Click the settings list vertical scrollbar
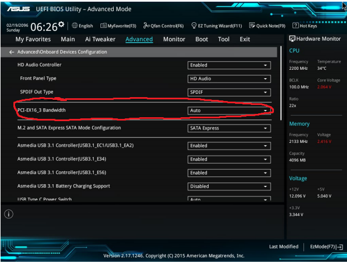This screenshot has width=347, height=264. [x=281, y=83]
